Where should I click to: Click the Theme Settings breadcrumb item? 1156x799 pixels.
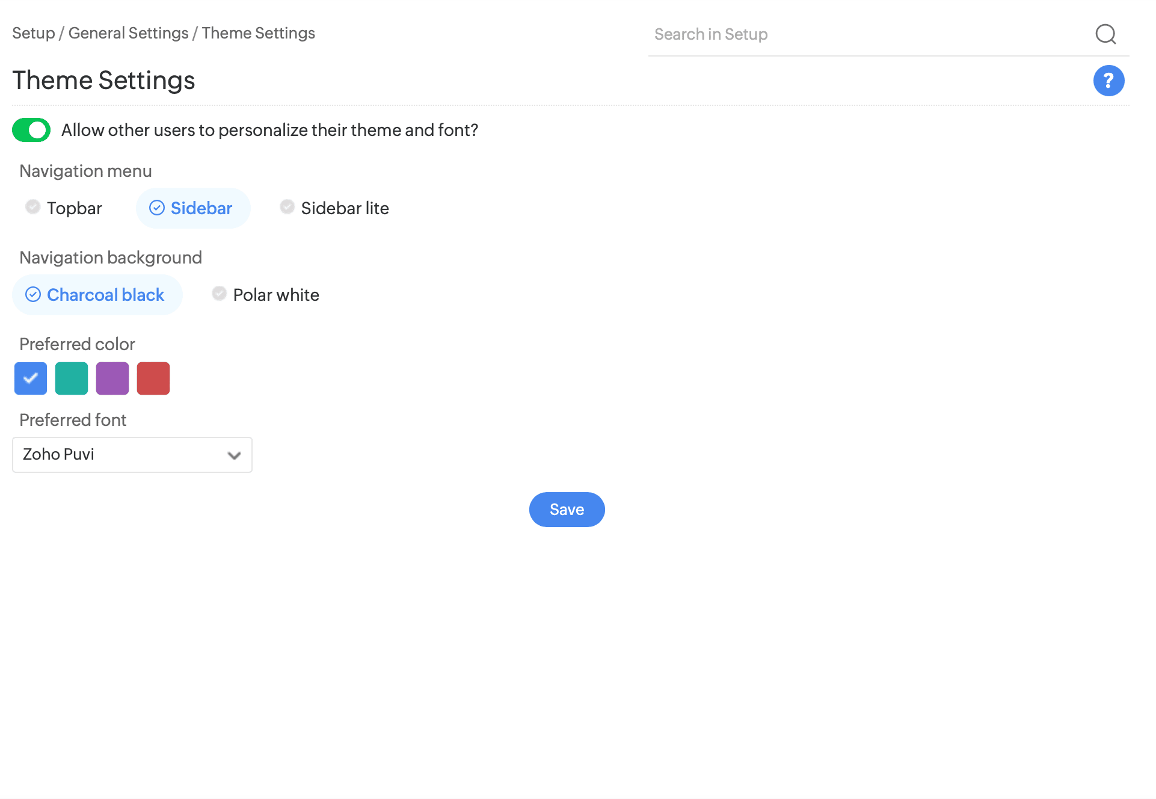pyautogui.click(x=258, y=33)
